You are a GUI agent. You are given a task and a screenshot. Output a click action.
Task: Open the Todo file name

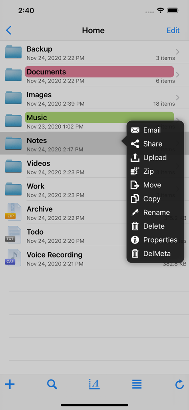point(35,232)
